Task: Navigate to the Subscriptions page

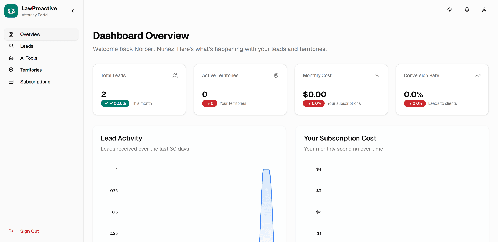Action: tap(35, 82)
